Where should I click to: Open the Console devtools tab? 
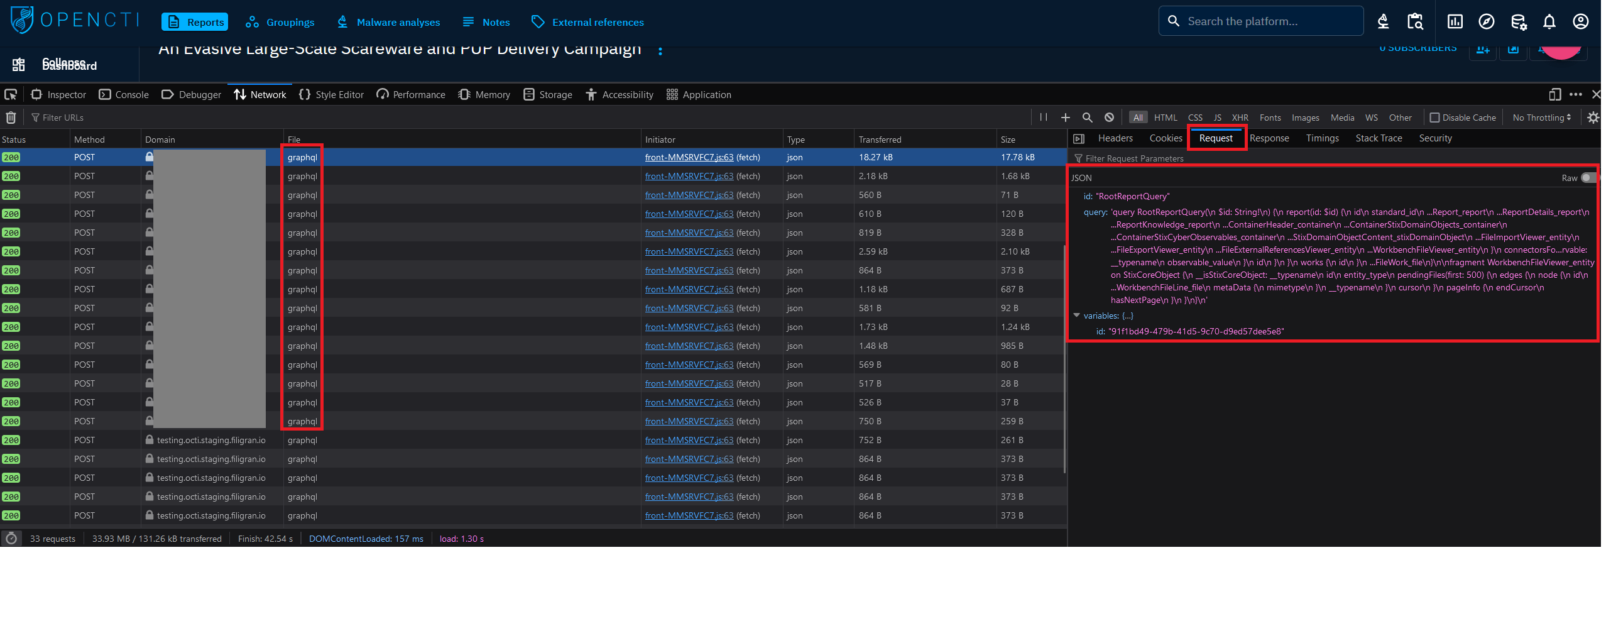(x=124, y=94)
